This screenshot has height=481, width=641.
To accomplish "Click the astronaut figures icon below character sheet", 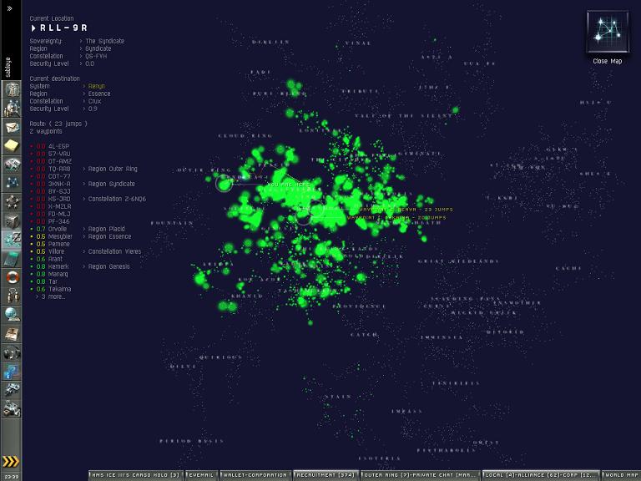I will click(x=12, y=108).
